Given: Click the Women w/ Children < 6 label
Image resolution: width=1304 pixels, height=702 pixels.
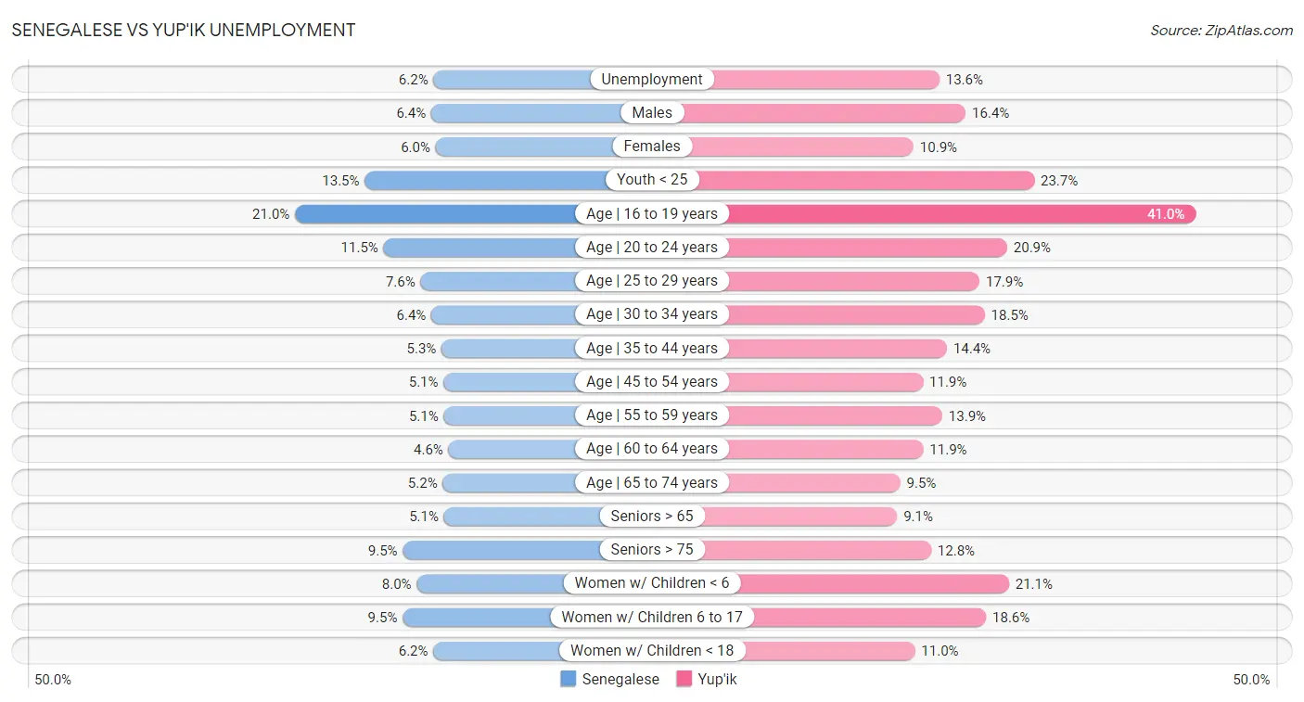Looking at the screenshot, I should click(652, 583).
